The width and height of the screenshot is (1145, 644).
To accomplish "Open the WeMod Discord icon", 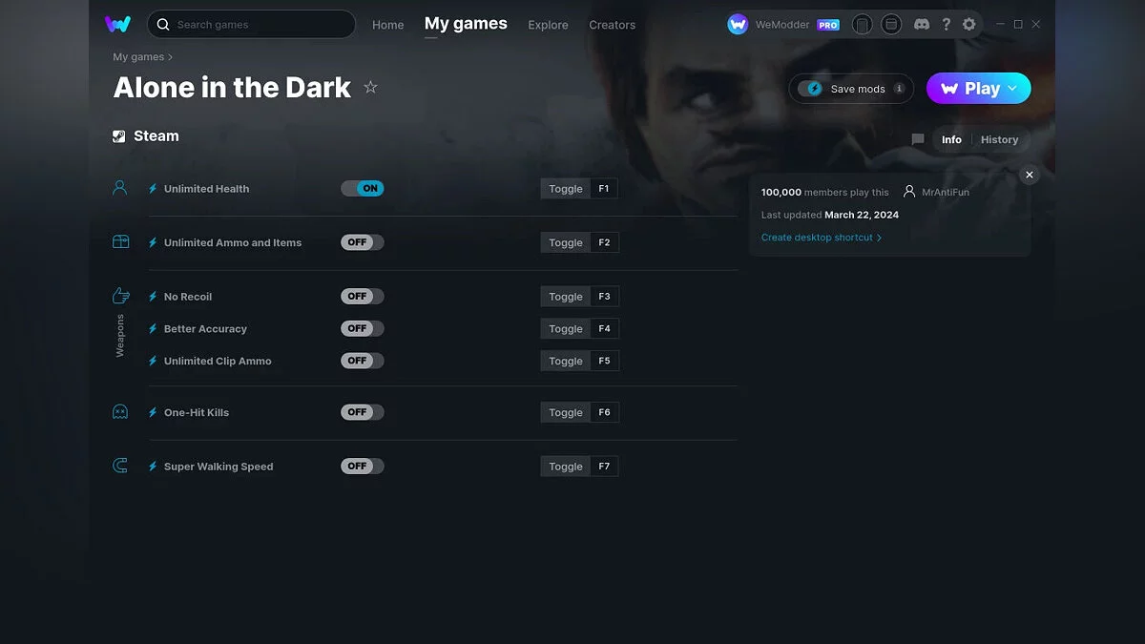I will (x=921, y=24).
